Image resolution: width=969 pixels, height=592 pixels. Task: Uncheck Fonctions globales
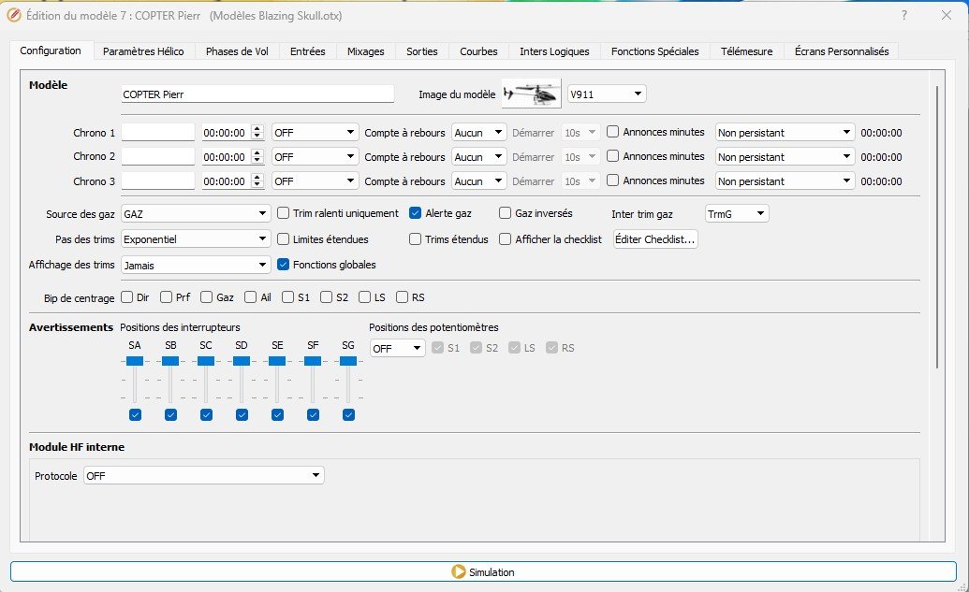tap(284, 265)
